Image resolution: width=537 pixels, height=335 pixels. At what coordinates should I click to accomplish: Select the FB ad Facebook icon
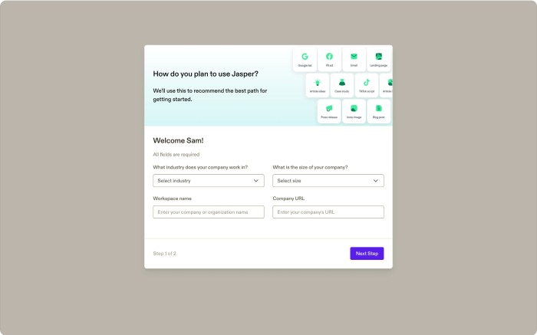(329, 57)
